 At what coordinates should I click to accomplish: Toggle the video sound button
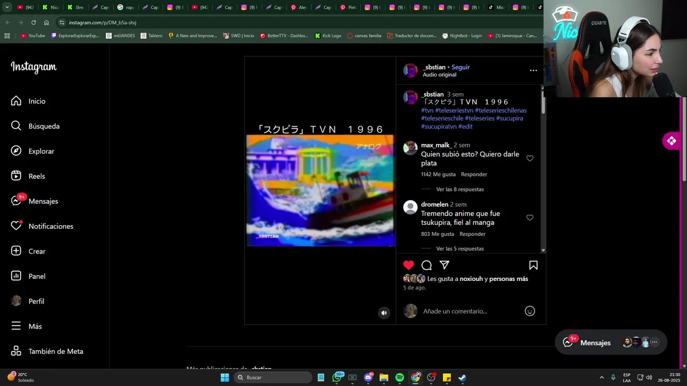[x=384, y=313]
